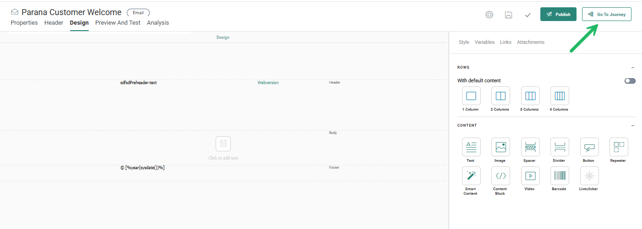Collapse the Content section
Viewport: 642px width, 229px height.
point(632,125)
